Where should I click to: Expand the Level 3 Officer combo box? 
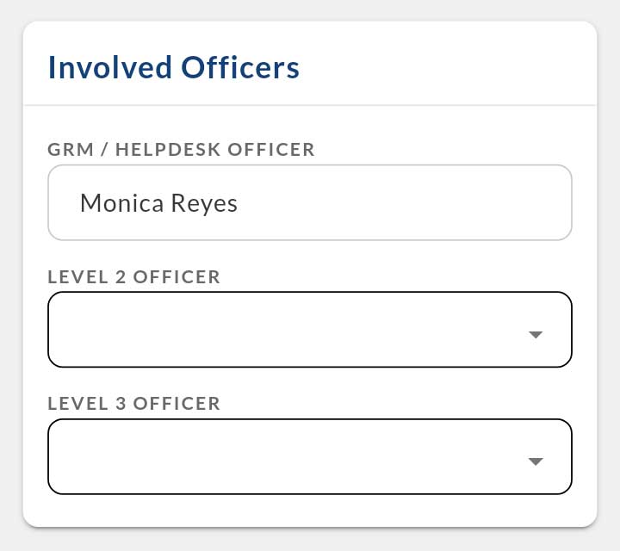(310, 456)
